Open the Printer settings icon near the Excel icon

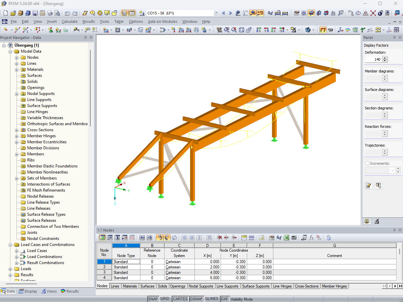pyautogui.click(x=271, y=238)
